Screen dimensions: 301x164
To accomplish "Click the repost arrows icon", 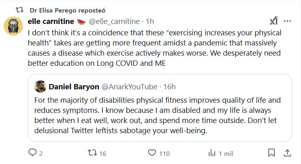I will (x=93, y=153).
